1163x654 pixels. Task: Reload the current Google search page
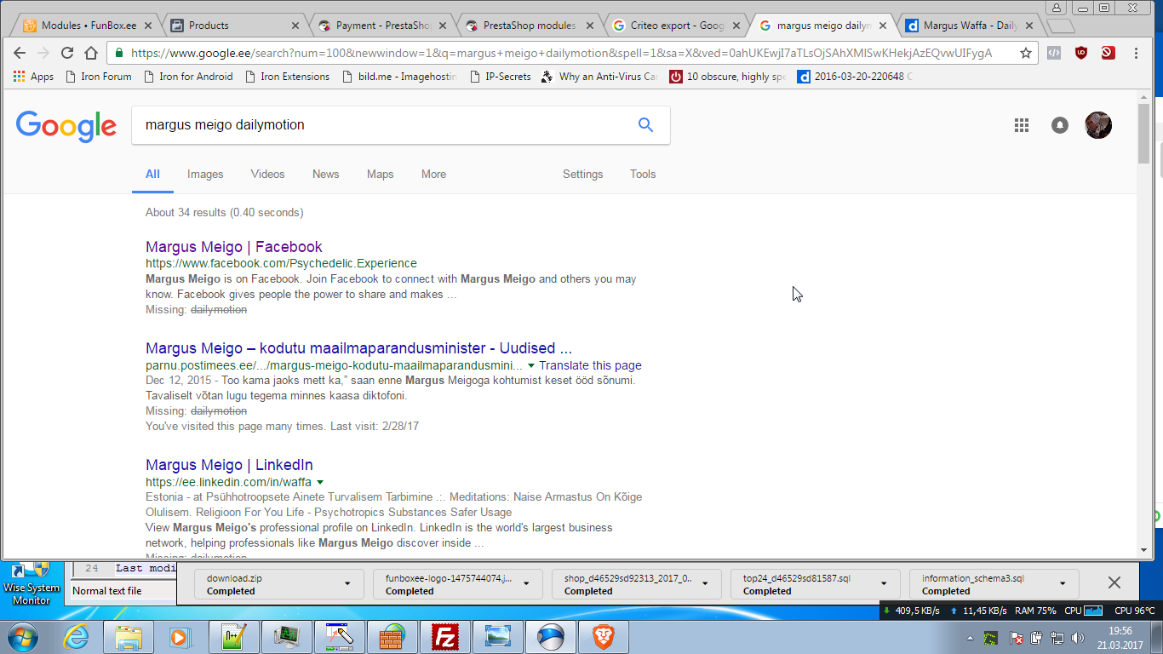coord(67,53)
